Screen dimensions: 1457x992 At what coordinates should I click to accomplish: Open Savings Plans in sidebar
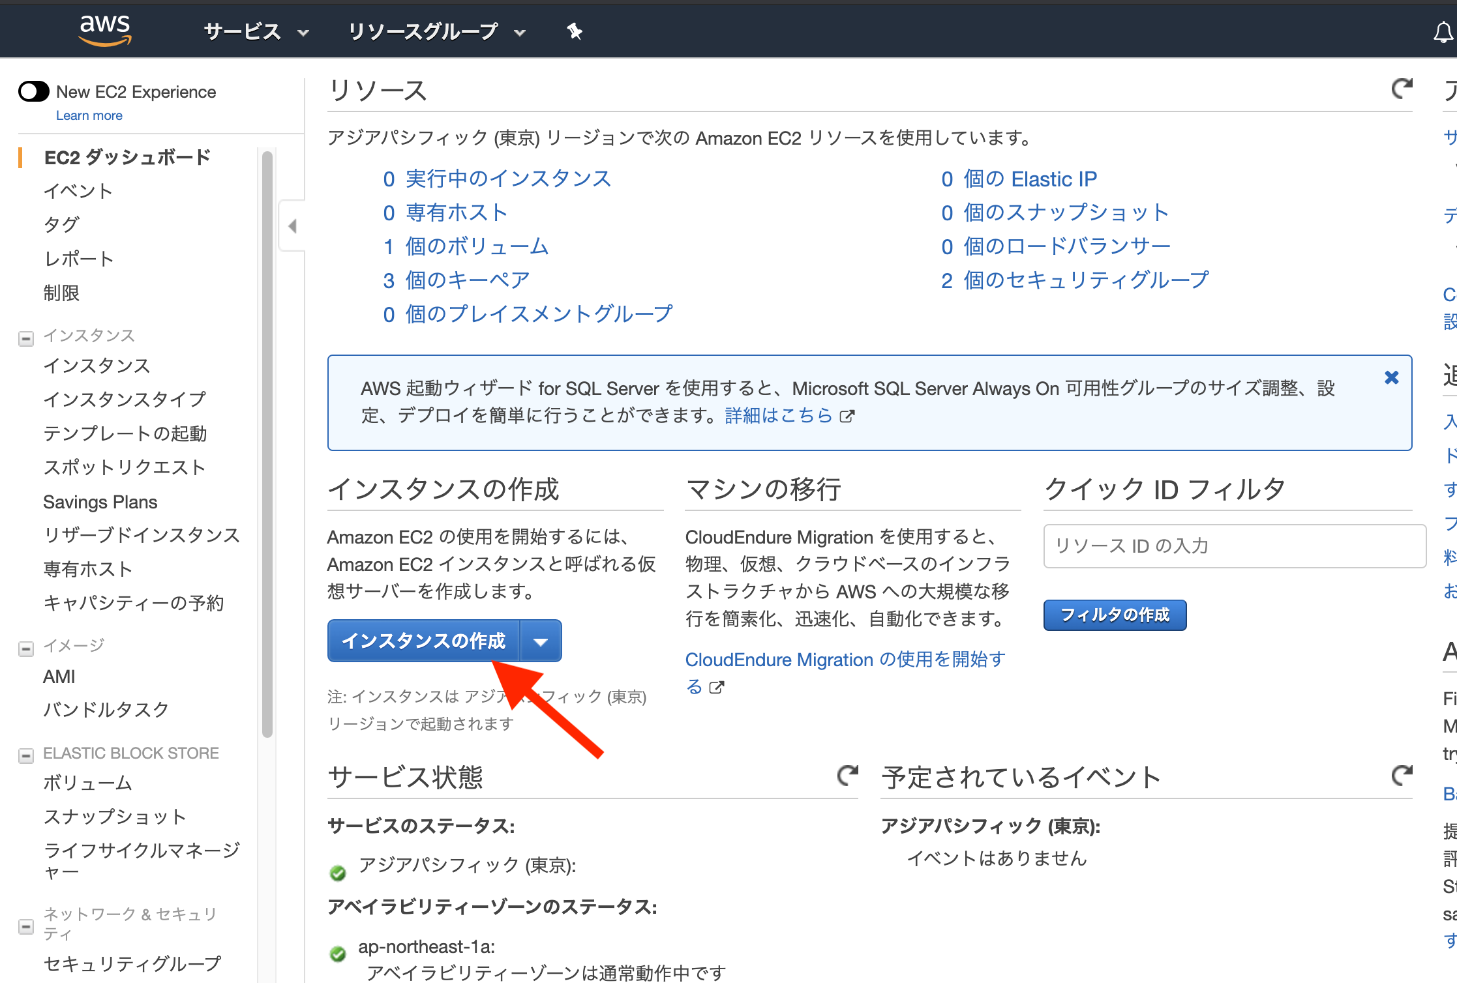pos(100,502)
